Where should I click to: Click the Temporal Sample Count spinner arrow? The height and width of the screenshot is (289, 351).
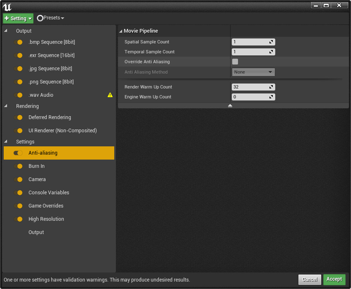pyautogui.click(x=271, y=52)
